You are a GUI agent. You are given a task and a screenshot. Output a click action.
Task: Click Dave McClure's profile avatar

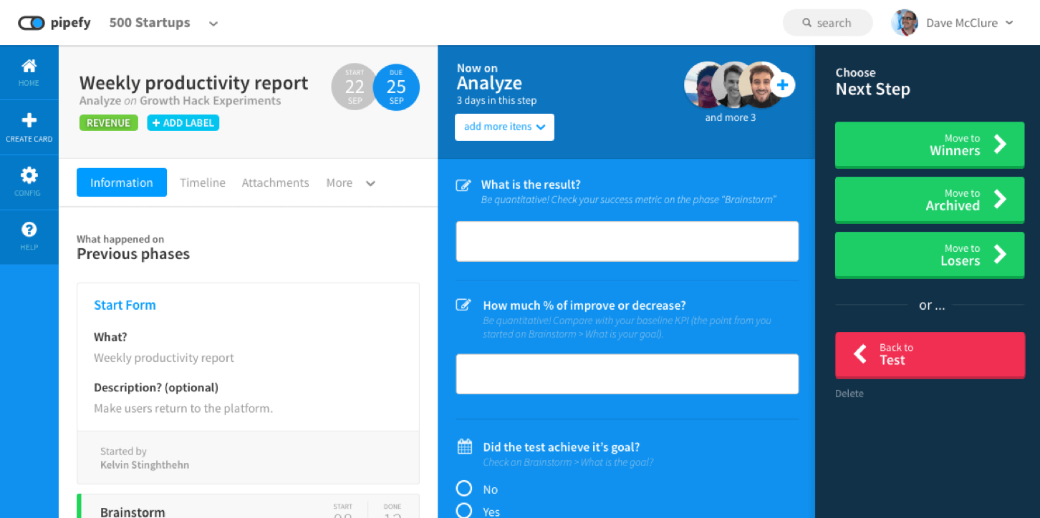click(905, 23)
